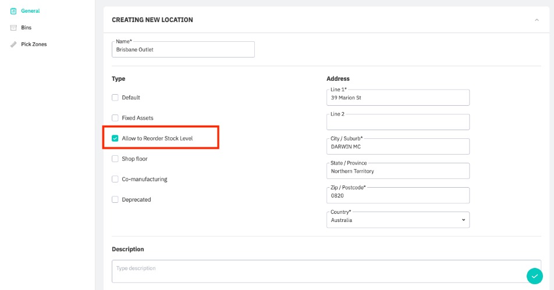Tick the Fixed Assets checkbox
554x290 pixels.
pos(115,118)
